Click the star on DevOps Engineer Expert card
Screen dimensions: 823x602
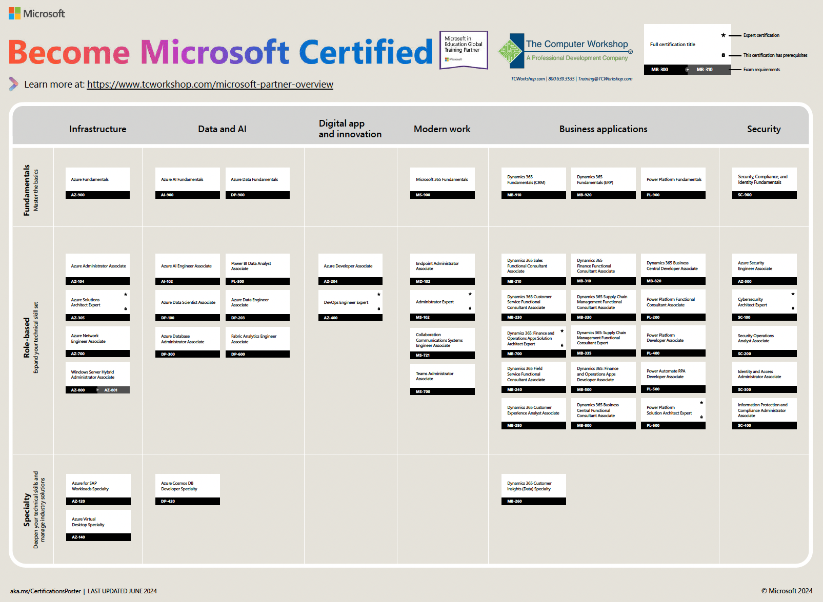pyautogui.click(x=379, y=295)
